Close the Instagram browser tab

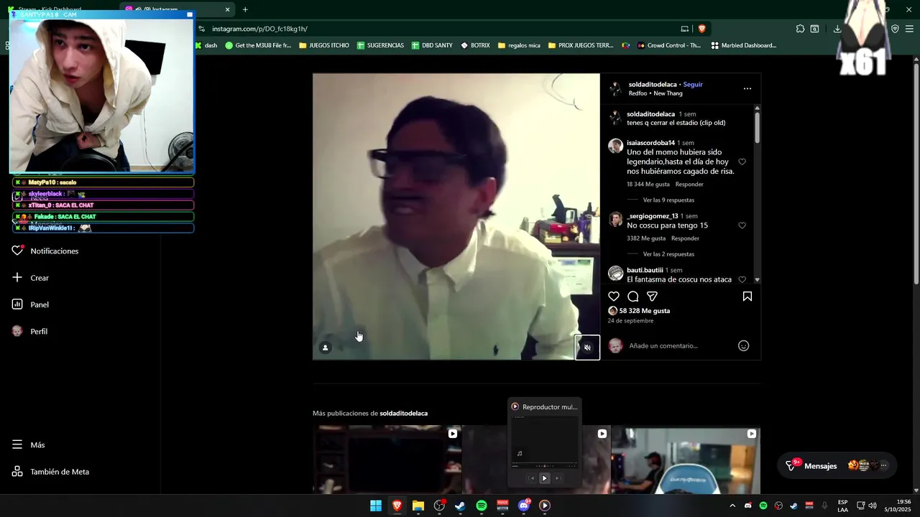228,9
